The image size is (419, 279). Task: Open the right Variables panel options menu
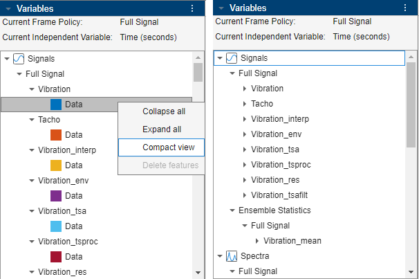[x=405, y=8]
